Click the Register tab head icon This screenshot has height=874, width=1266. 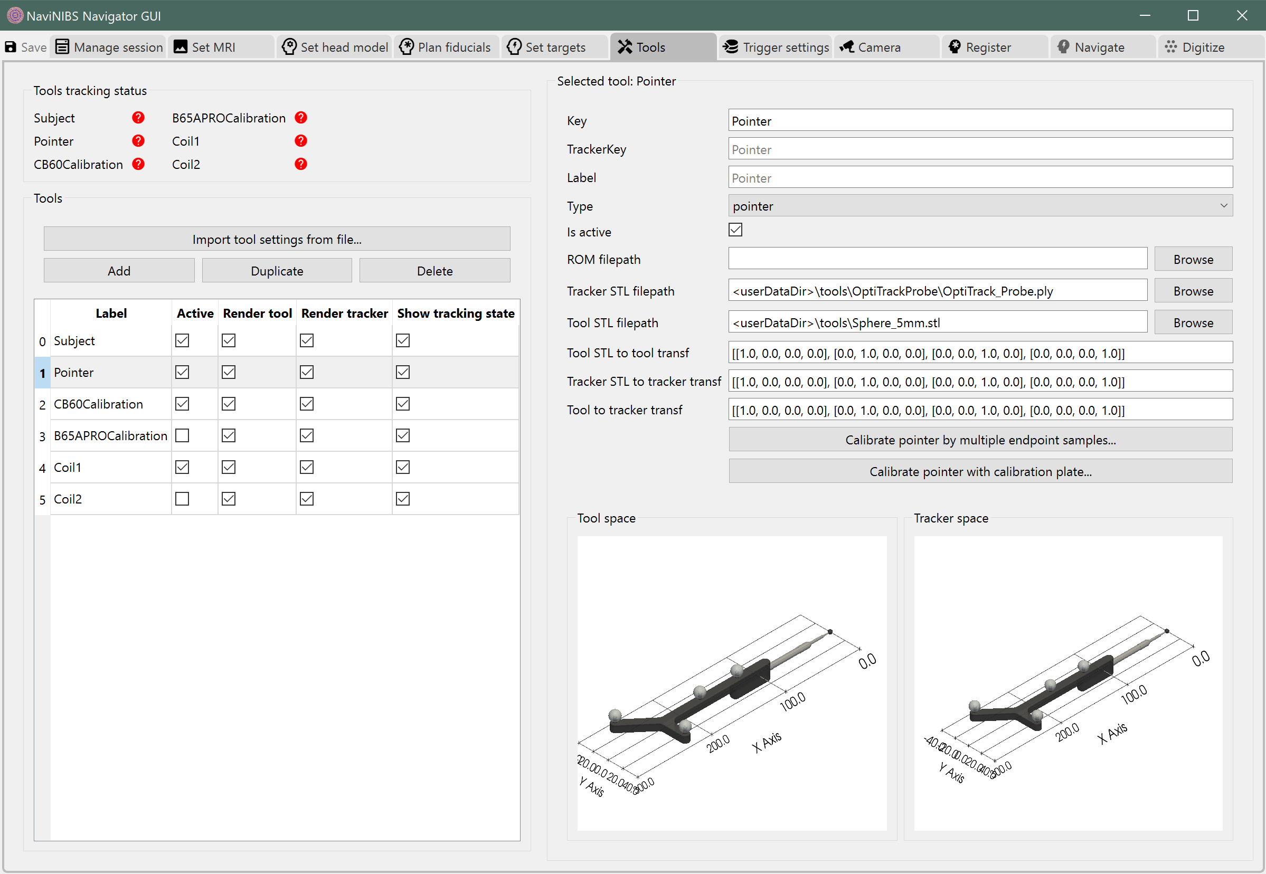pos(955,47)
